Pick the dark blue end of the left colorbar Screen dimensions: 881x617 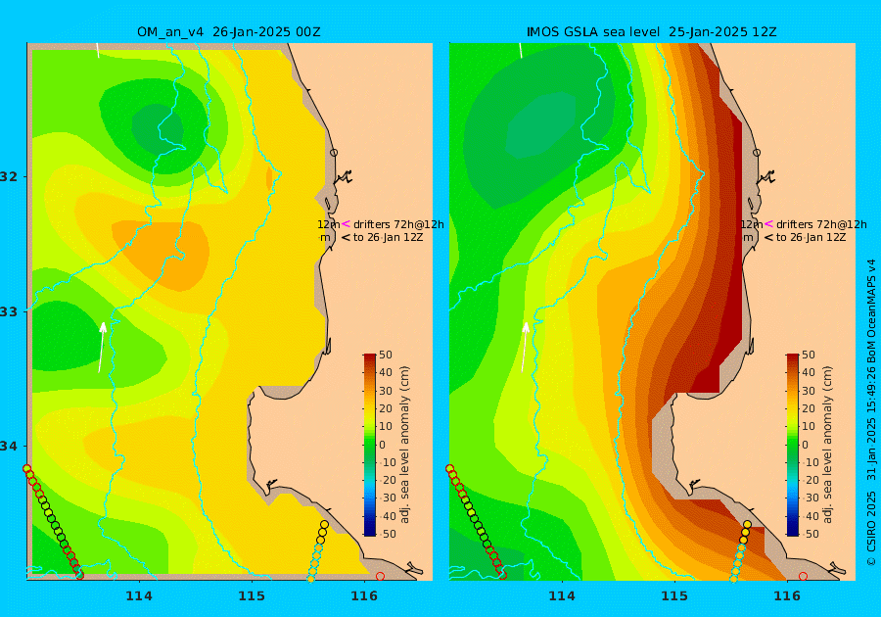tap(370, 532)
